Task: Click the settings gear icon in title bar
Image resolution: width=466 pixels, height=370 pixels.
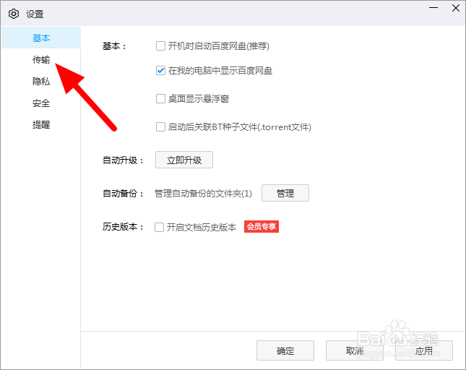Action: (14, 14)
